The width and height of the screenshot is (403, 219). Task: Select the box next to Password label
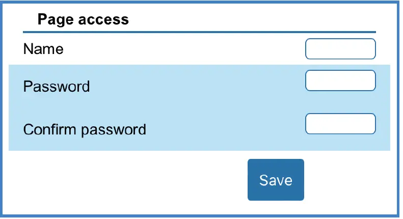pyautogui.click(x=340, y=80)
